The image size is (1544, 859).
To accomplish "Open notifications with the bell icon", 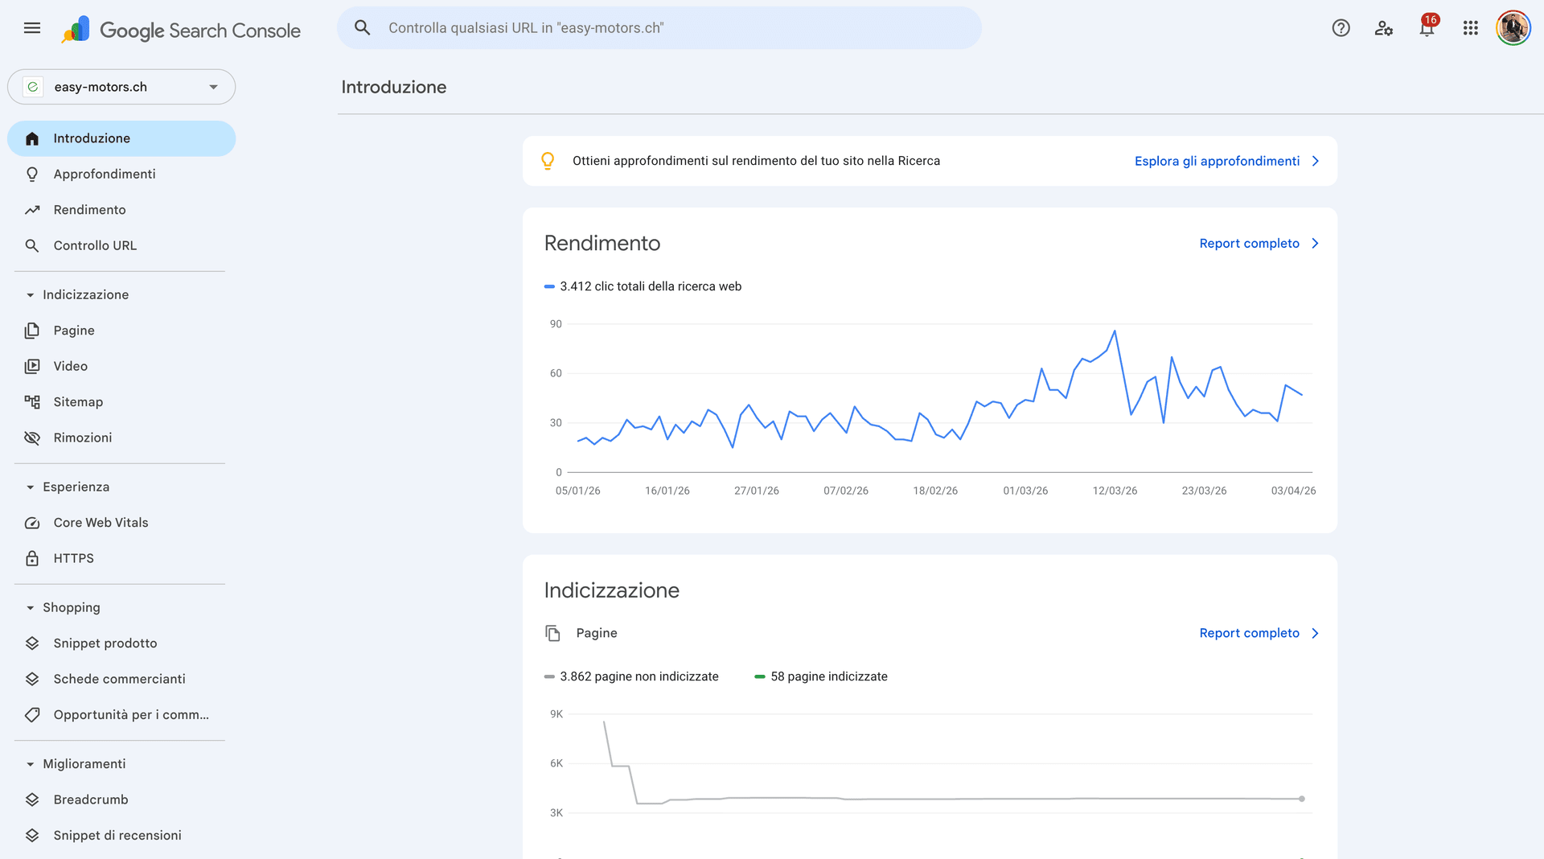I will click(x=1427, y=27).
